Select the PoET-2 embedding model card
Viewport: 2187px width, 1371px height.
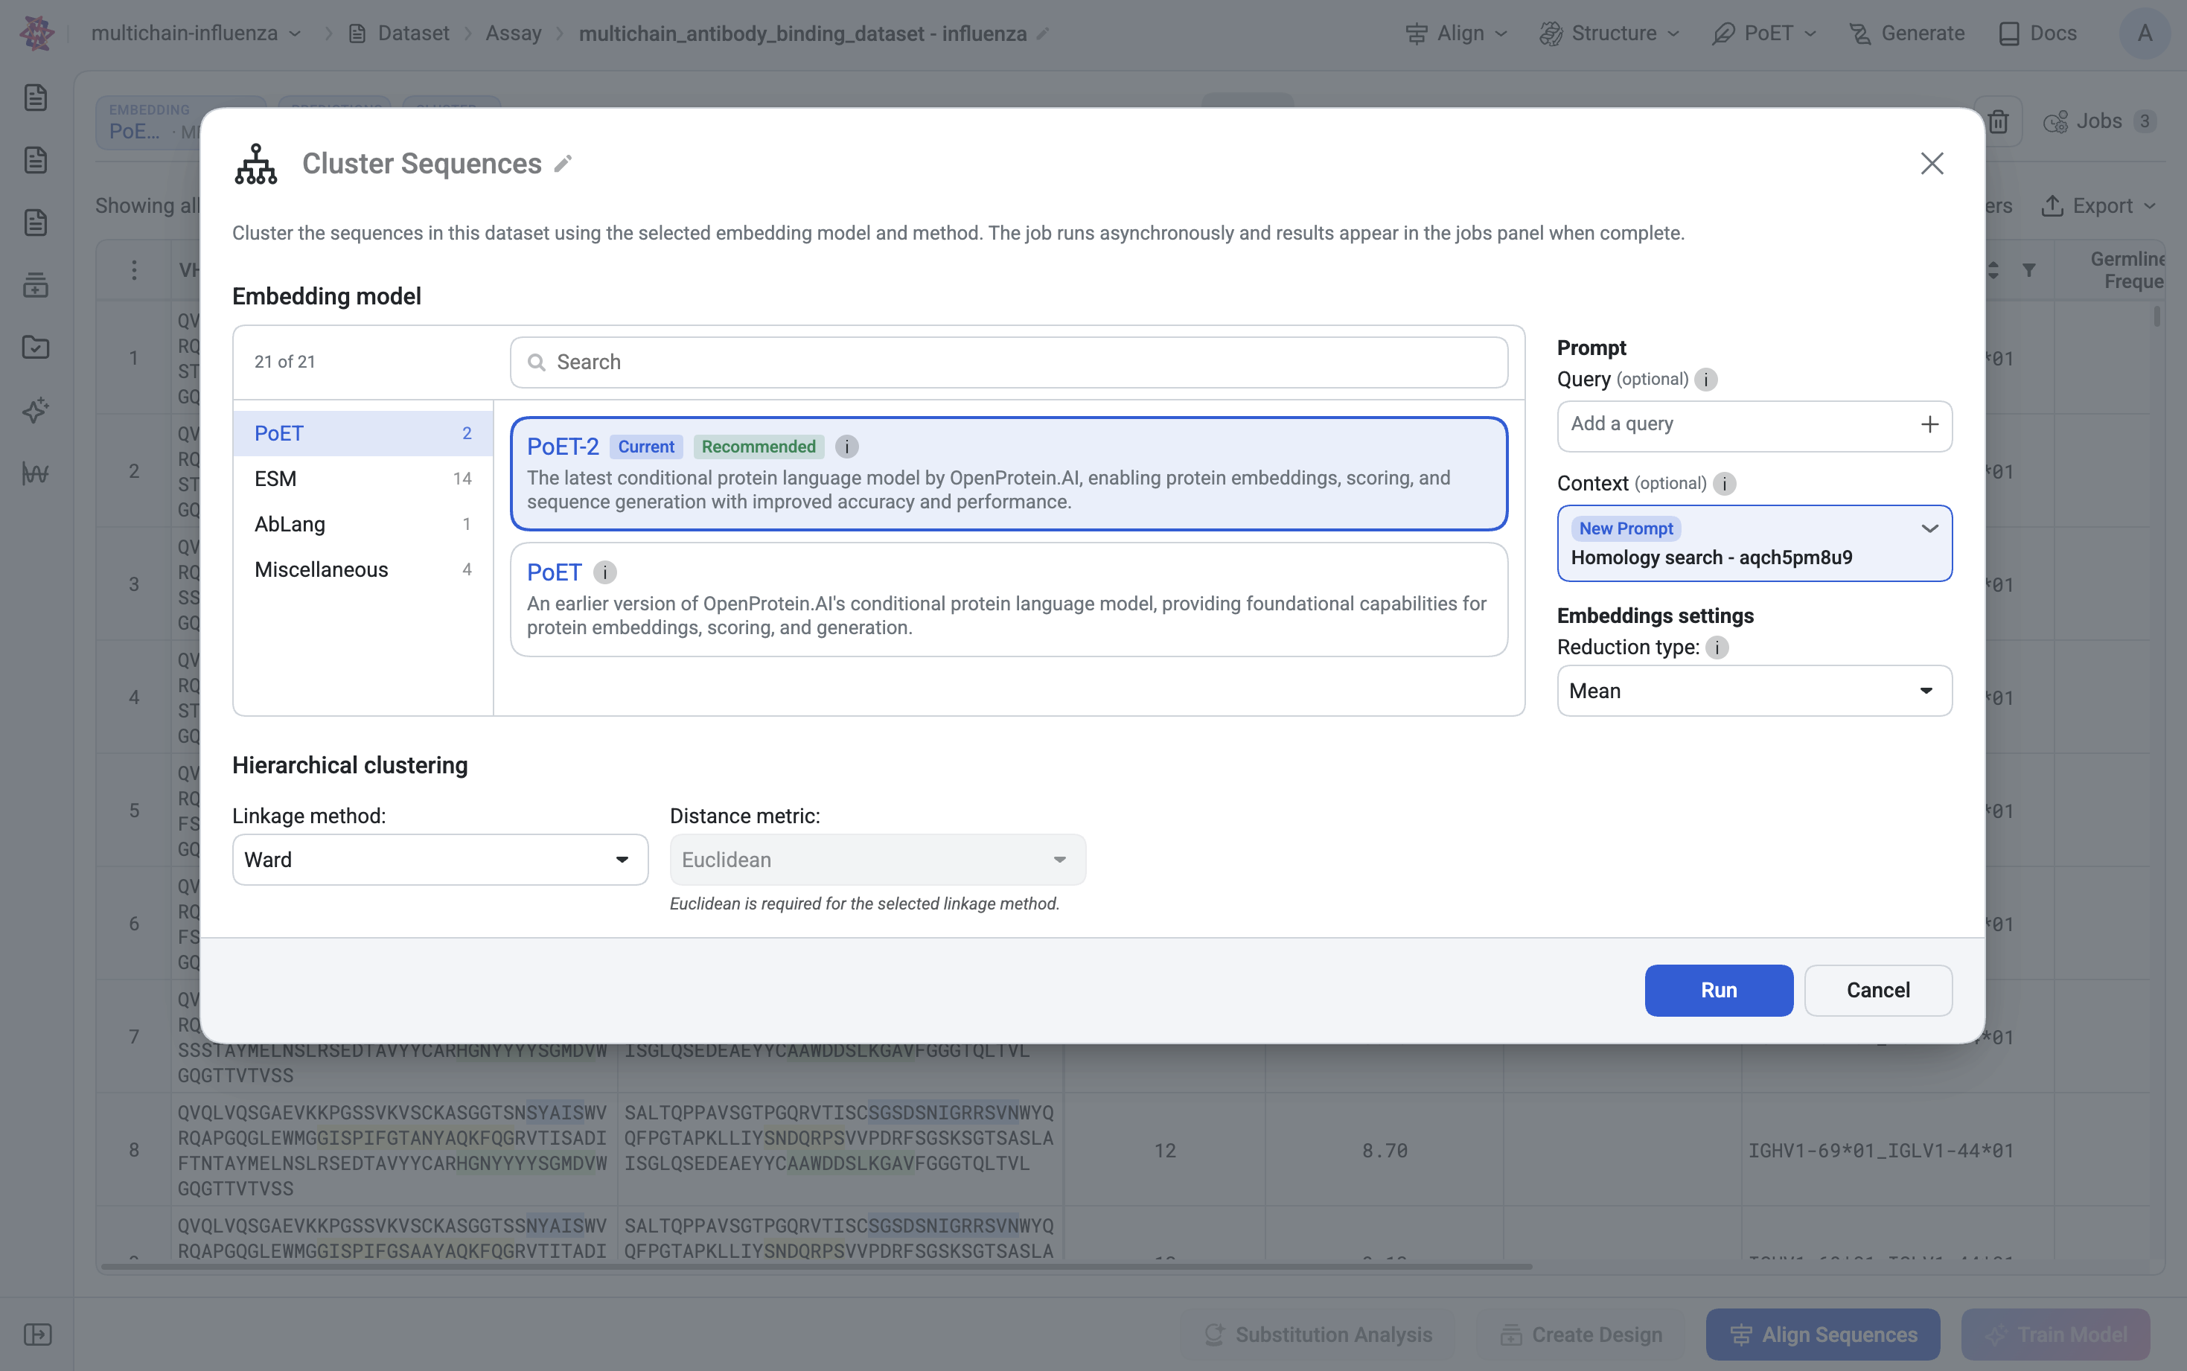(1009, 473)
